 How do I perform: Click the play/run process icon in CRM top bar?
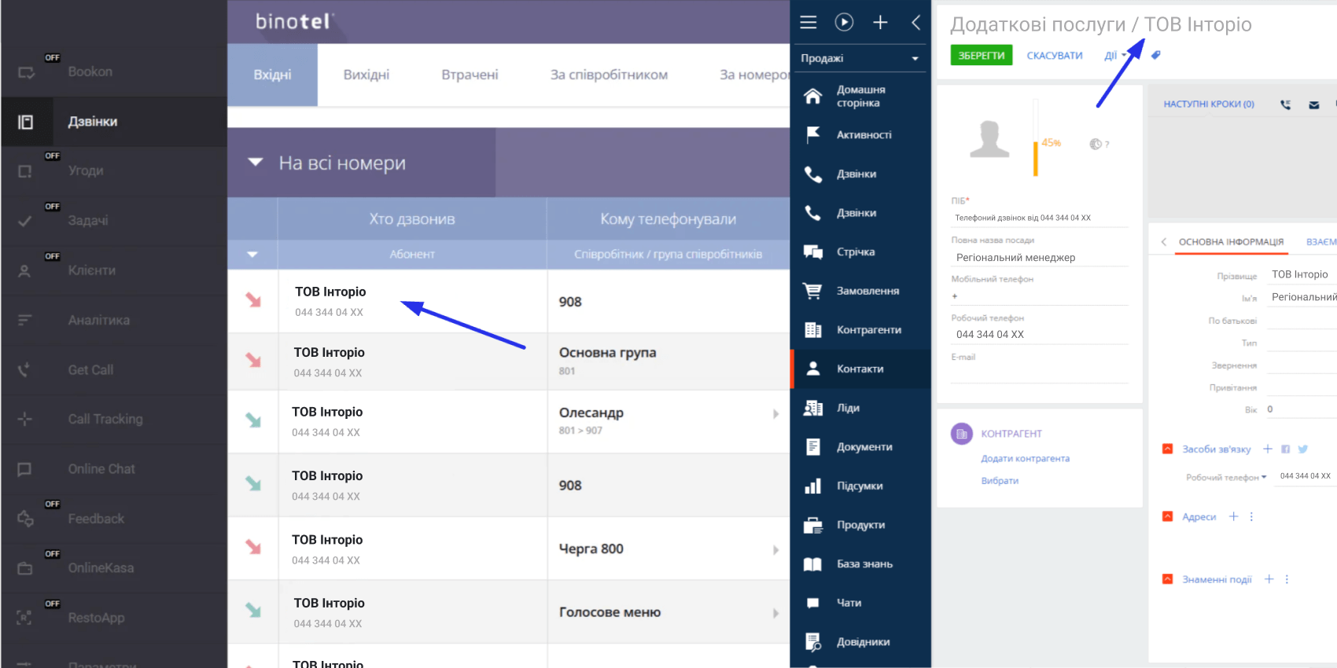coord(844,22)
